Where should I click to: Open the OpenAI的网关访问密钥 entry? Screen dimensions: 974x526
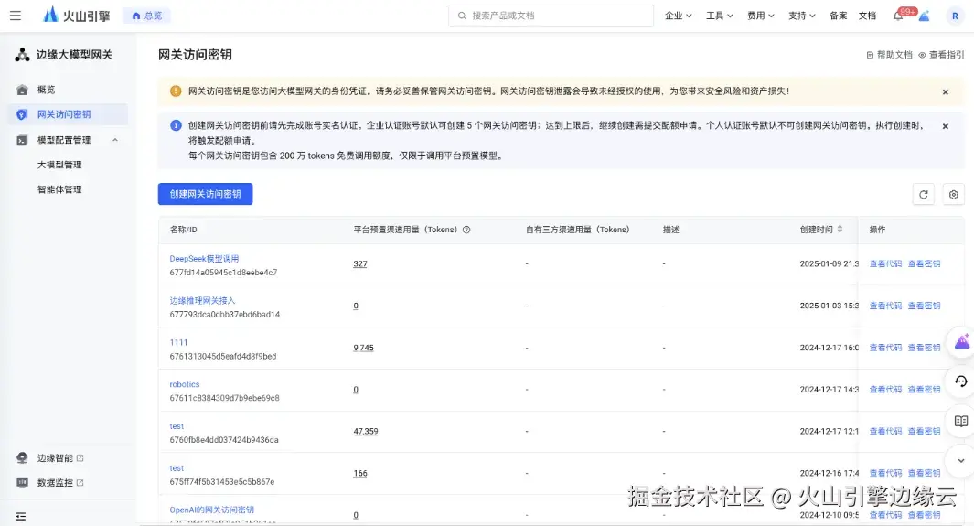click(x=212, y=510)
